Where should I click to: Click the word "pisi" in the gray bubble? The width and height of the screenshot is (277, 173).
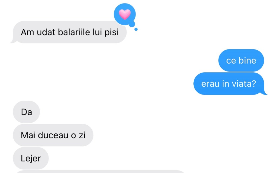click(x=111, y=32)
